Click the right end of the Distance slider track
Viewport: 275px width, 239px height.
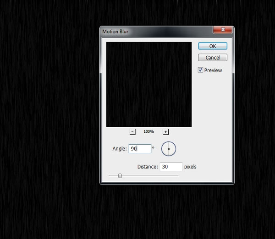click(x=177, y=175)
